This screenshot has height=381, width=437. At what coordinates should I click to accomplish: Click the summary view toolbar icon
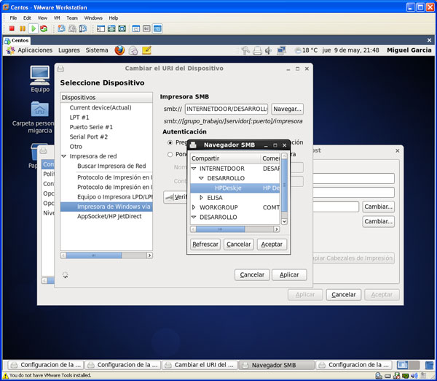(x=135, y=28)
